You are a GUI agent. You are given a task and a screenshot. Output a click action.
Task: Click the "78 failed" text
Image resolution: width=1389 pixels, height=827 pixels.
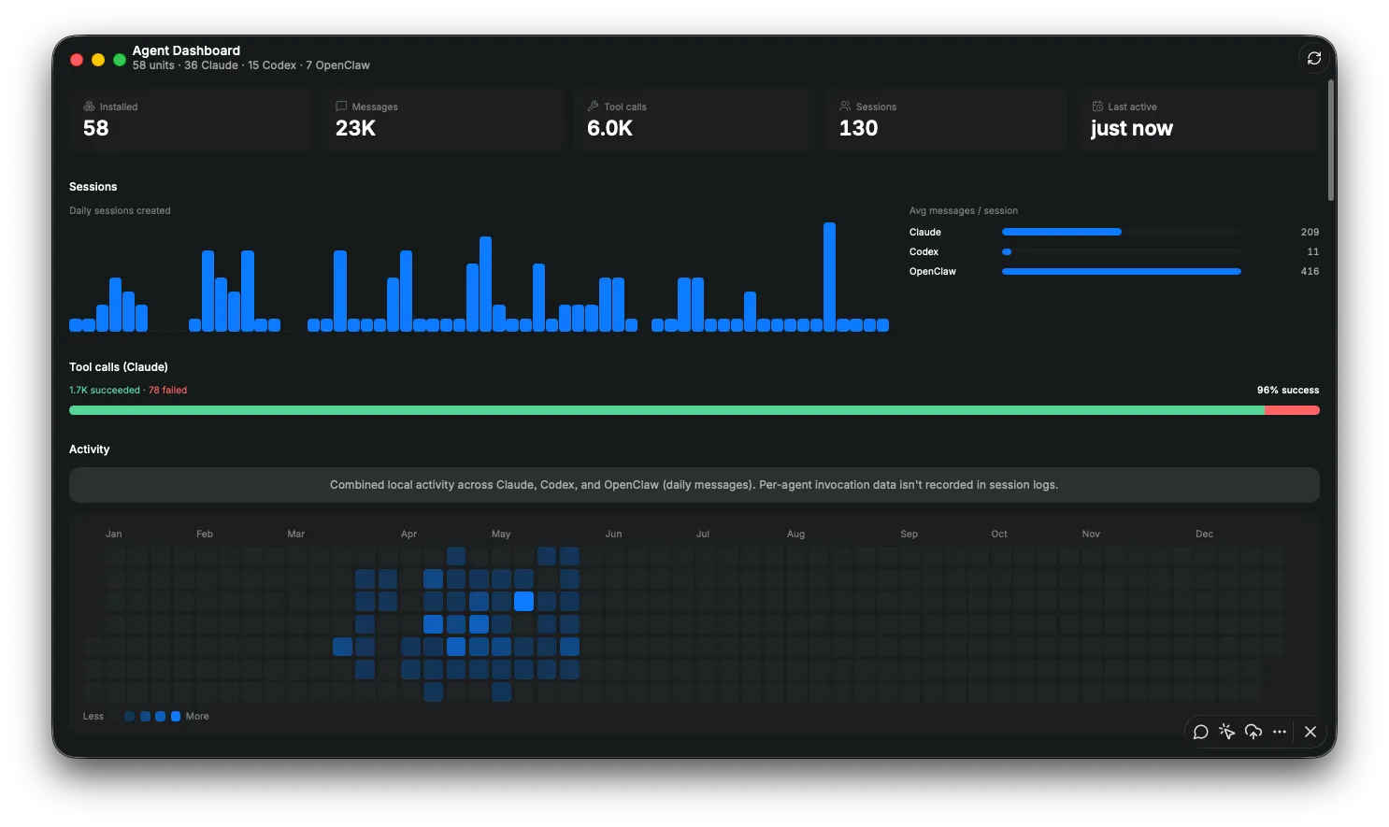coord(168,391)
